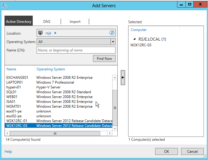Click the refresh icon in Location field

coord(112,33)
